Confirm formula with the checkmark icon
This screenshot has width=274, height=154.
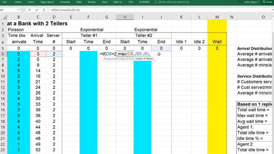[x=37, y=10]
